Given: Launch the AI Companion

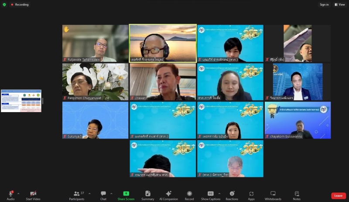Looking at the screenshot, I should 168,194.
